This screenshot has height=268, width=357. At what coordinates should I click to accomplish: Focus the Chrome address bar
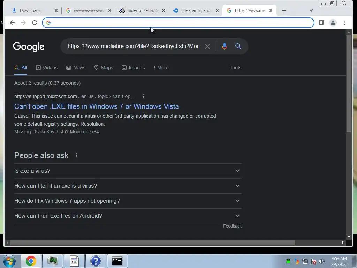(x=178, y=23)
